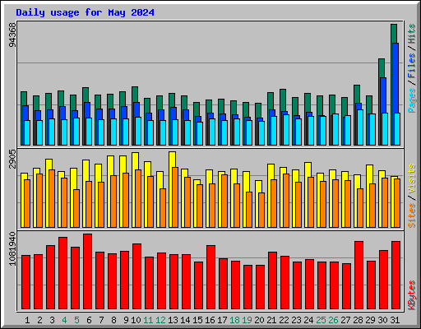Click the orange sites bar for day 5

[x=76, y=208]
